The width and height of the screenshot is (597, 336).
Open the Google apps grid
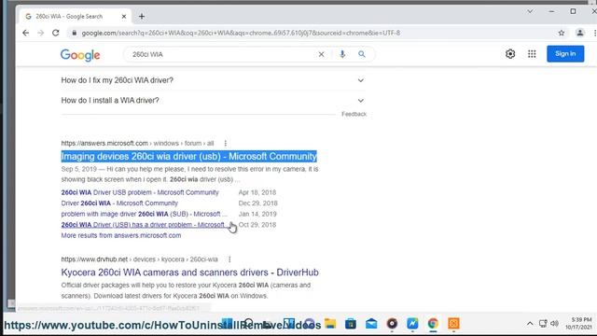click(x=532, y=54)
